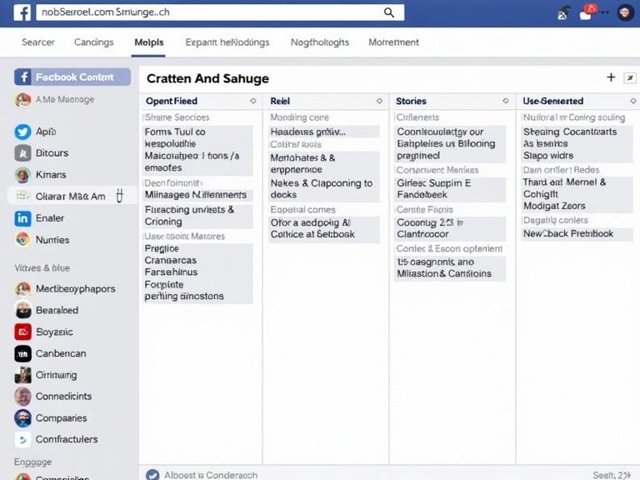Click the friends icon in top bar
Viewport: 640px width, 480px height.
pos(563,13)
